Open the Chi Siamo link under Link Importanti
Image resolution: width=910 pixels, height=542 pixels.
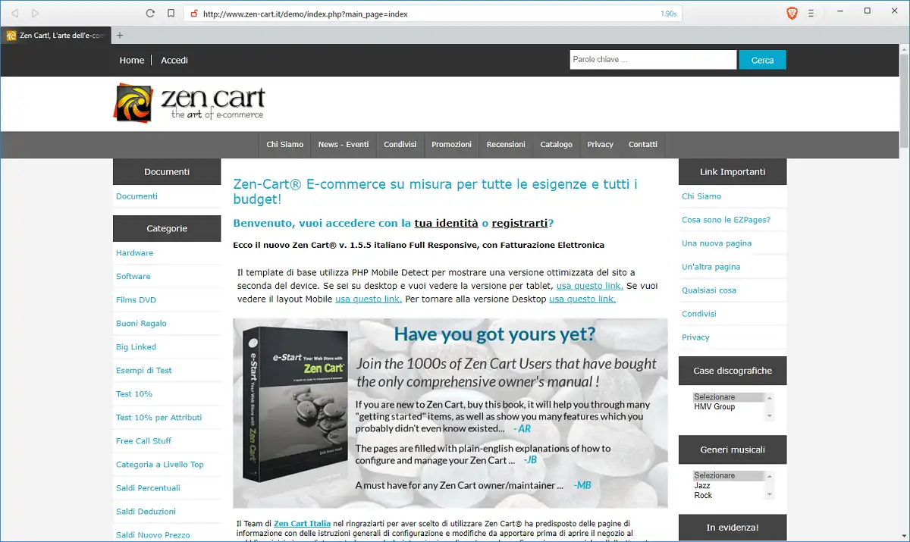[x=701, y=196]
